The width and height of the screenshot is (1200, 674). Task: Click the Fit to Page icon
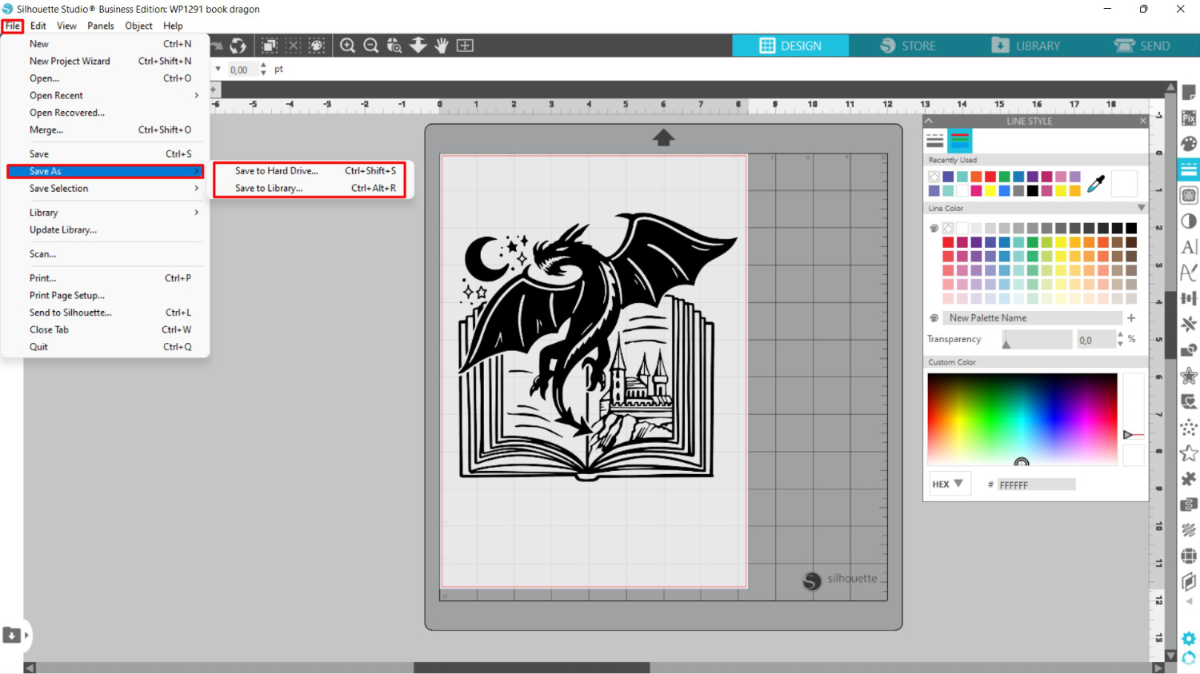click(x=465, y=46)
